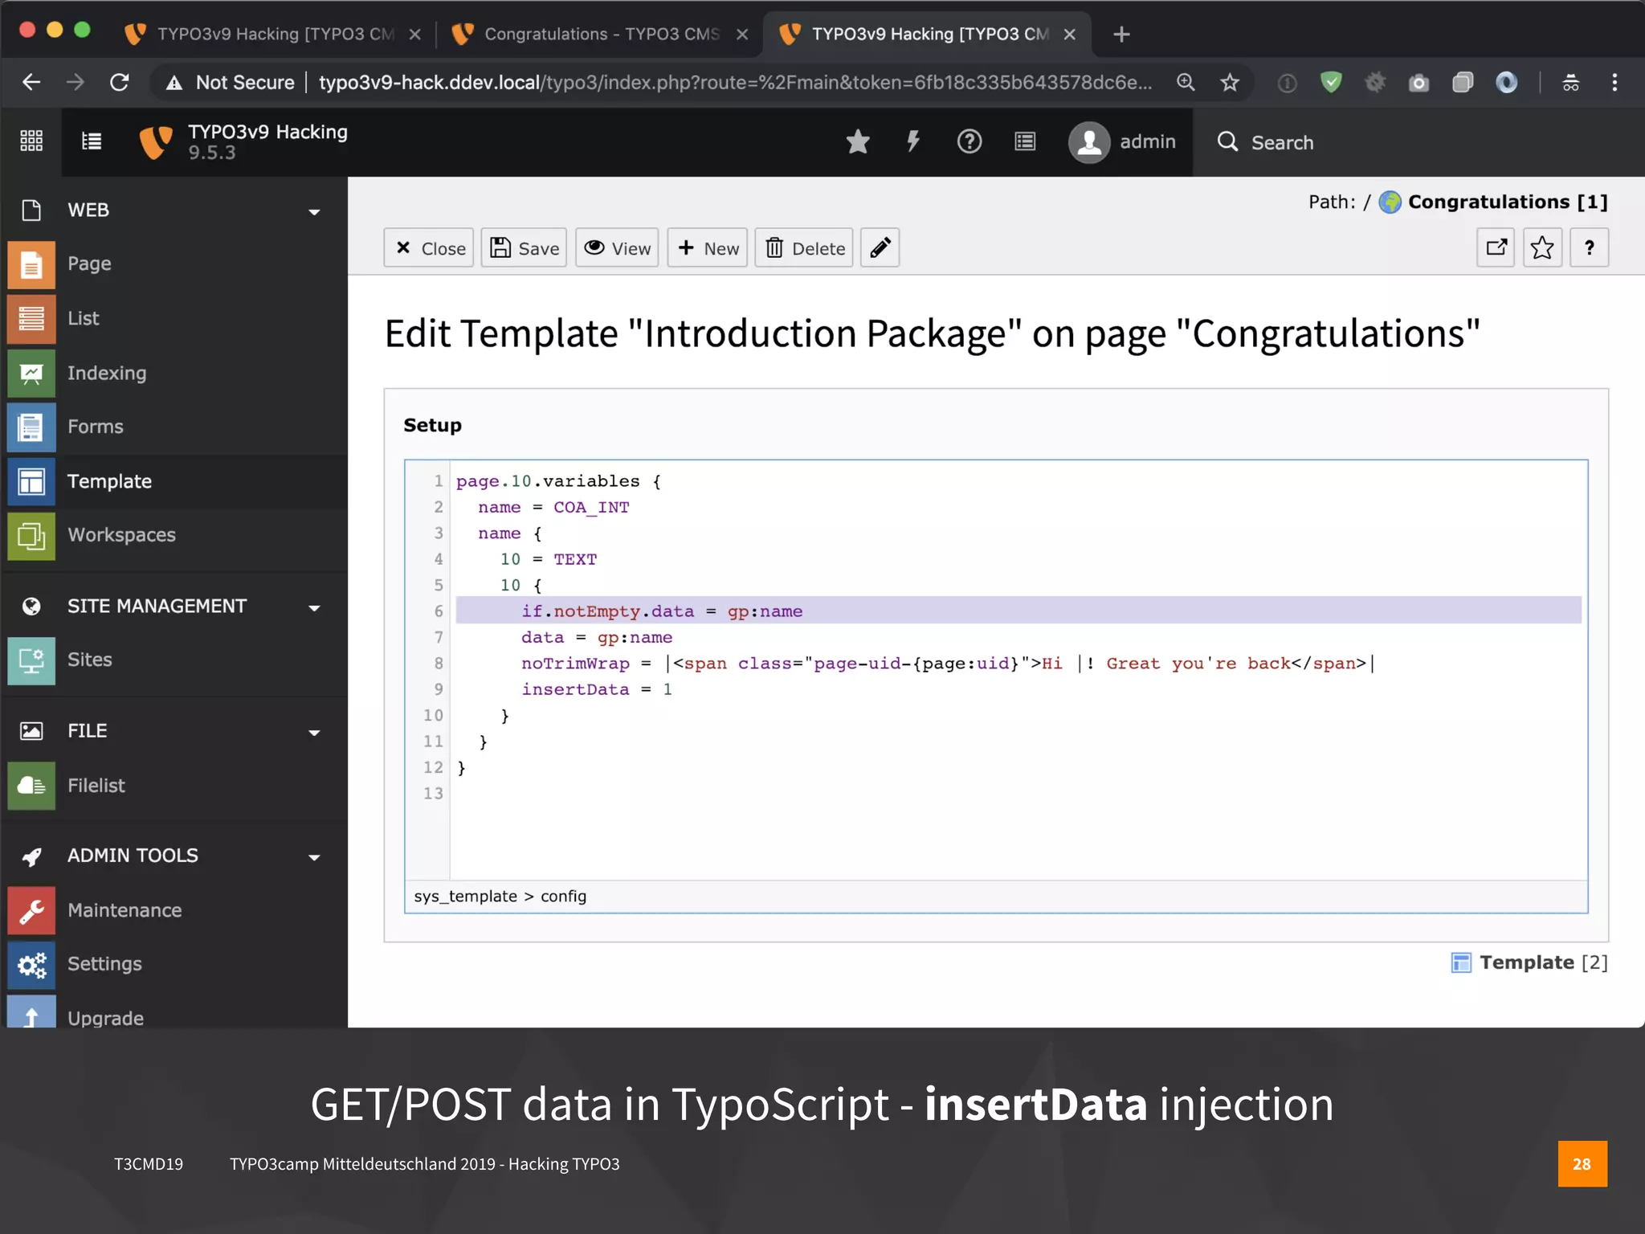The height and width of the screenshot is (1234, 1645).
Task: Click the browser reload button
Action: 119,82
